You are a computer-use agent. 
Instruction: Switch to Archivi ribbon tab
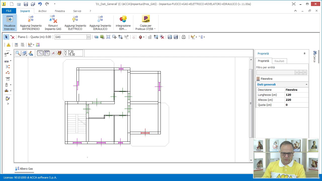[42, 11]
